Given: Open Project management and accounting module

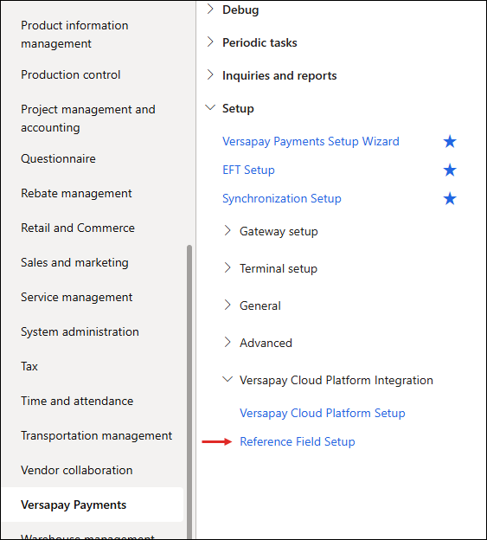Looking at the screenshot, I should [88, 119].
